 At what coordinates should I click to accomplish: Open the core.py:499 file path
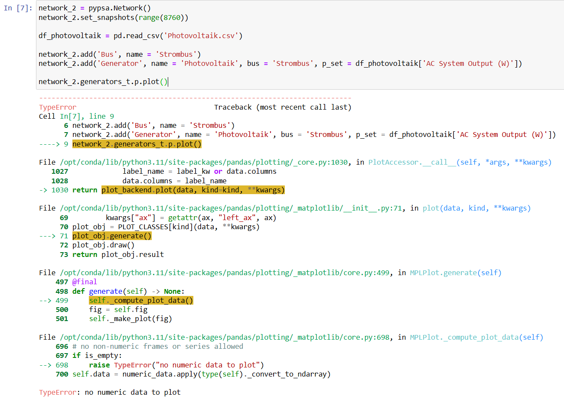[225, 273]
